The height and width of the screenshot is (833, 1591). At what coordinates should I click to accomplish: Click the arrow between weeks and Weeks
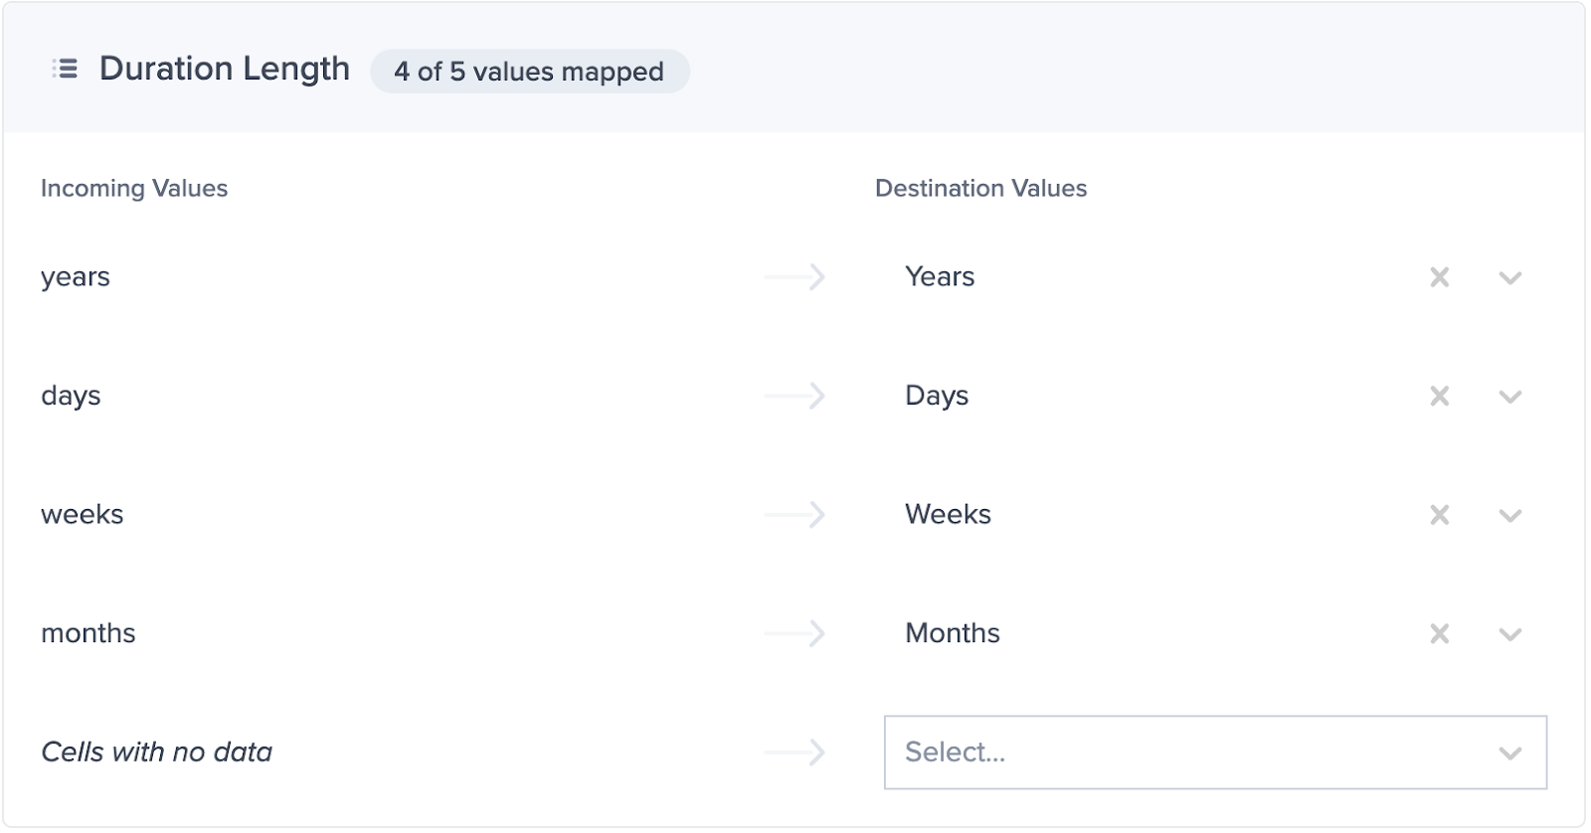794,514
